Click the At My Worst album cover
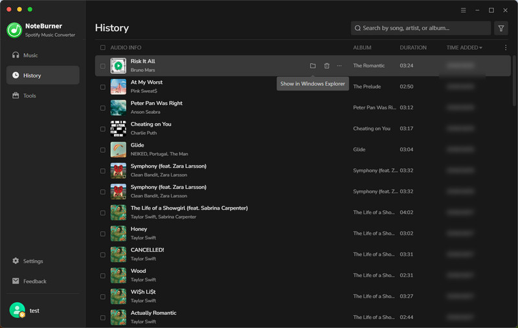518x328 pixels. point(118,87)
